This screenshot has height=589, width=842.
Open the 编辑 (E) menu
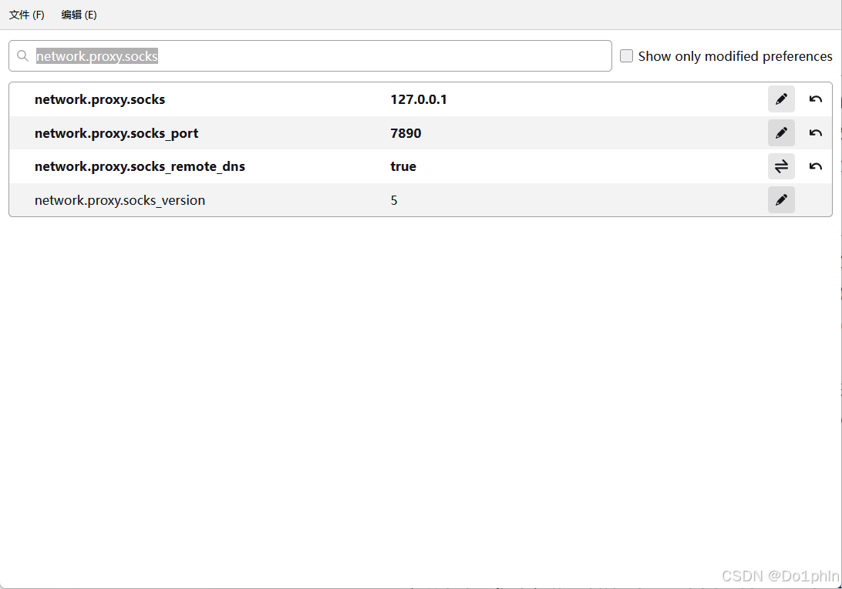coord(79,15)
